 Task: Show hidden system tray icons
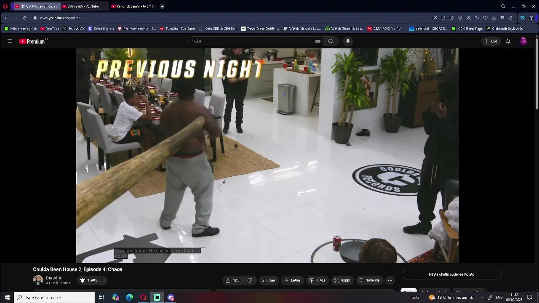[482, 298]
